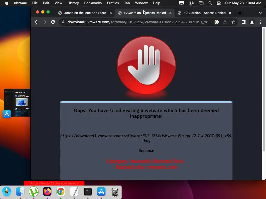The width and height of the screenshot is (266, 199).
Task: Open the History menu
Action: point(73,3)
